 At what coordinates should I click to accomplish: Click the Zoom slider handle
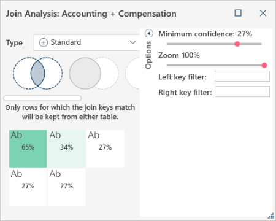264,65
